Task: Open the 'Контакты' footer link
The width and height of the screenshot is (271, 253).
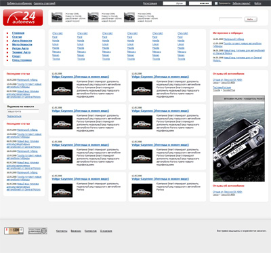Action: click(x=62, y=231)
